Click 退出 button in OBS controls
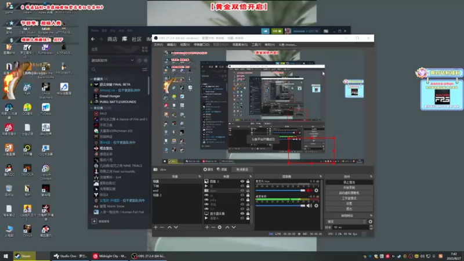Screen dimensions: 464x261 coord(349,209)
